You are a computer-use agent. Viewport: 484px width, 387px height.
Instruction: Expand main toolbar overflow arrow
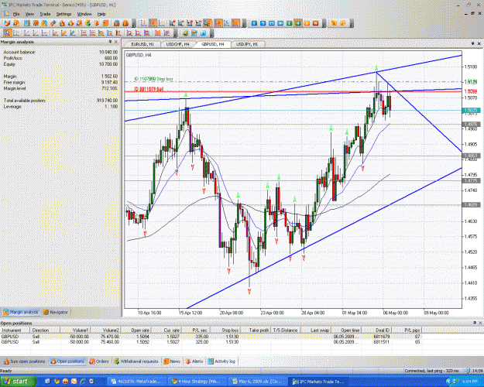133,23
